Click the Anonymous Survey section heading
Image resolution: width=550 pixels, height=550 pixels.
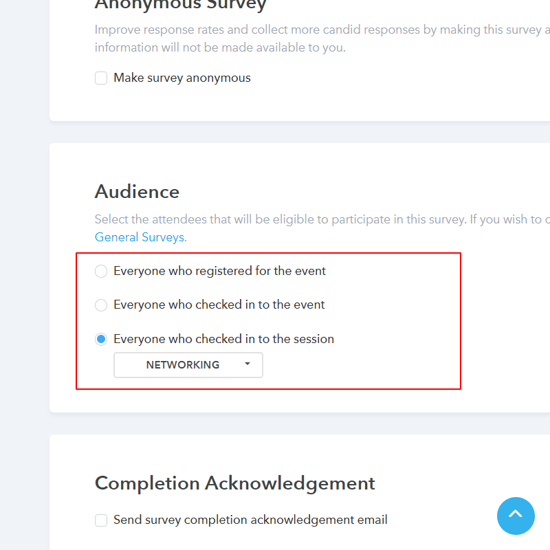tap(180, 5)
